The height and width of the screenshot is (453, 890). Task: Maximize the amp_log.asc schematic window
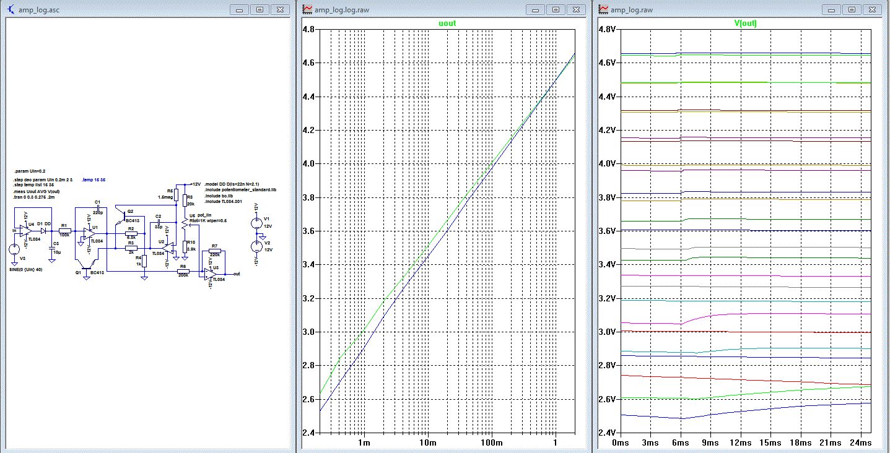(260, 9)
